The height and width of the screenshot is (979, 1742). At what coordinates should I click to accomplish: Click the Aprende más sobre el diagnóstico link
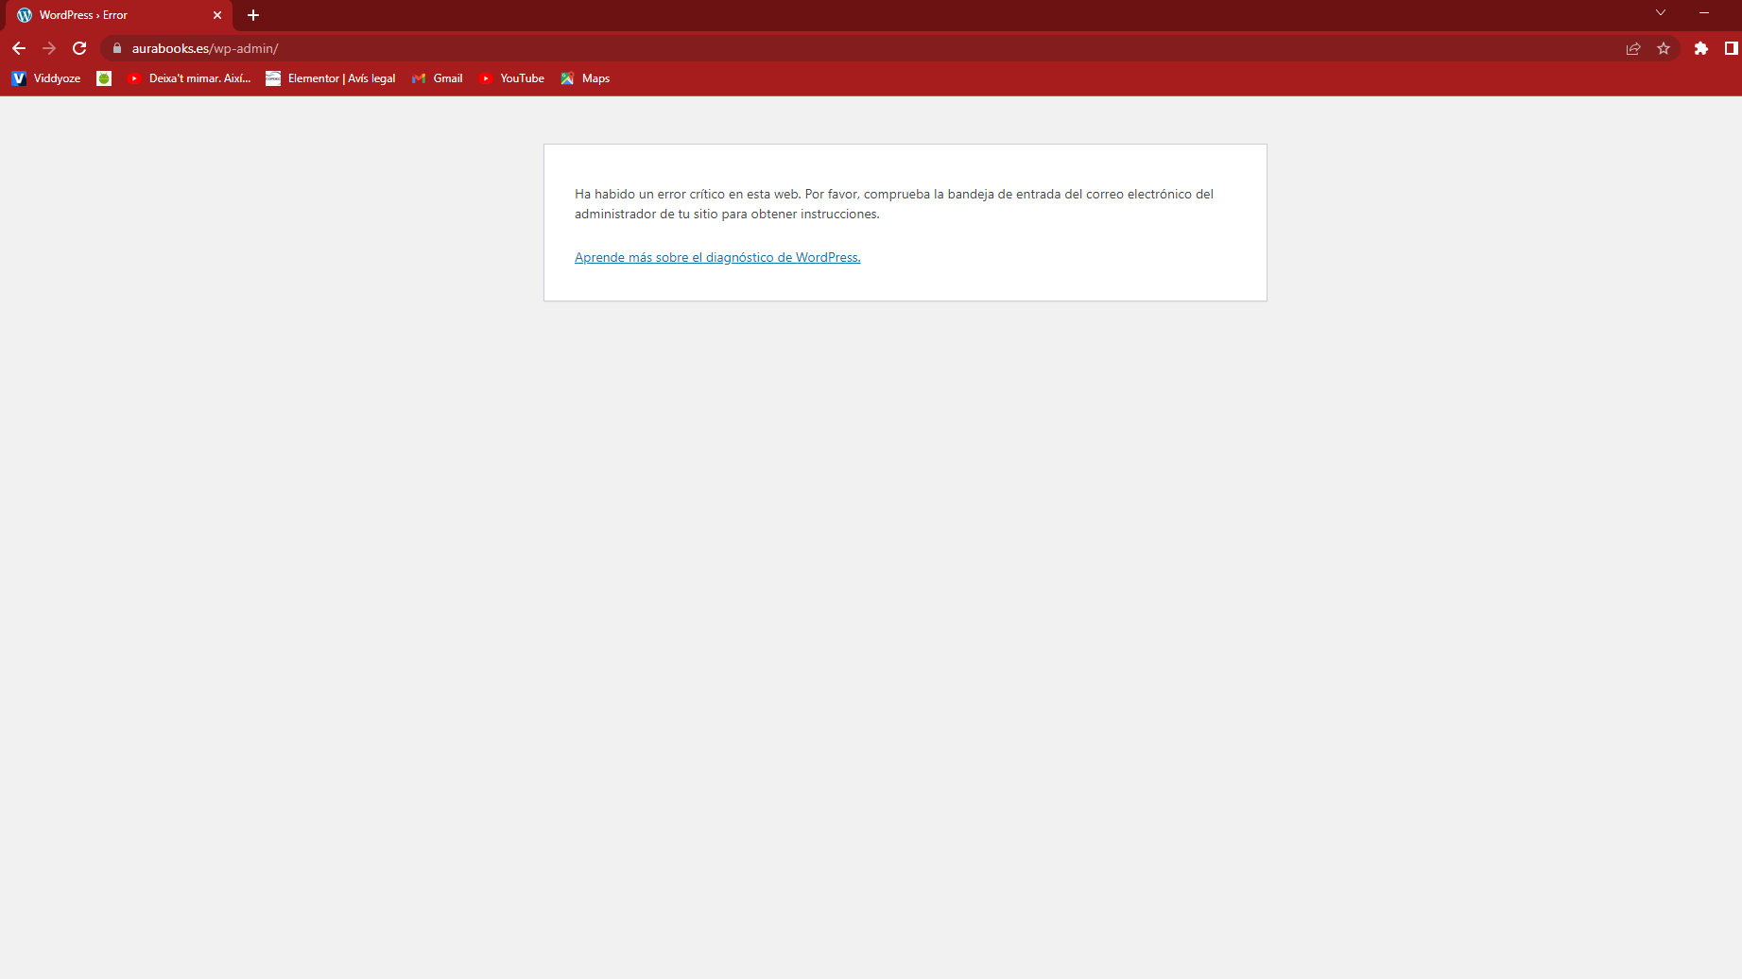(x=717, y=257)
